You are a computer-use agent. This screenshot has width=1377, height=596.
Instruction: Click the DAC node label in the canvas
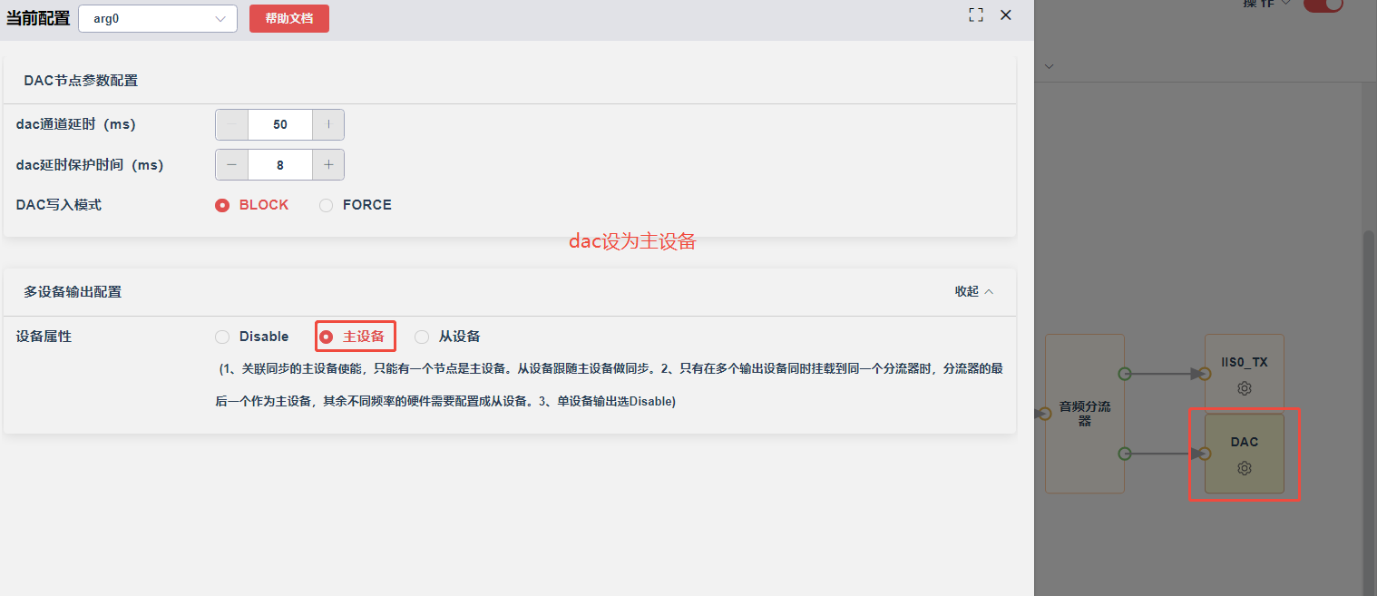coord(1245,442)
